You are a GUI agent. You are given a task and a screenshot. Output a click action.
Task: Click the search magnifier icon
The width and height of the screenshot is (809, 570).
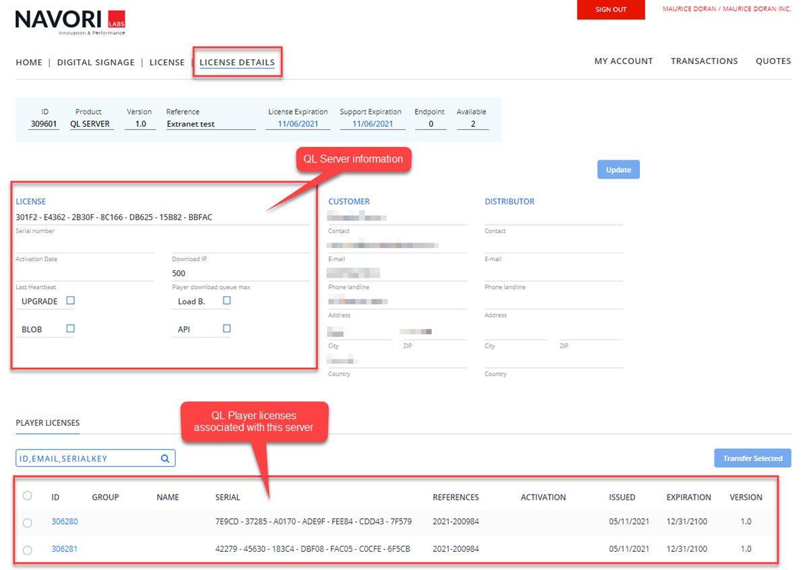[165, 459]
